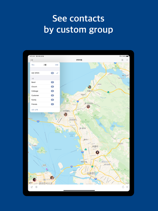Tap the globe map type icon
158x211 pixels.
pyautogui.click(x=36, y=187)
